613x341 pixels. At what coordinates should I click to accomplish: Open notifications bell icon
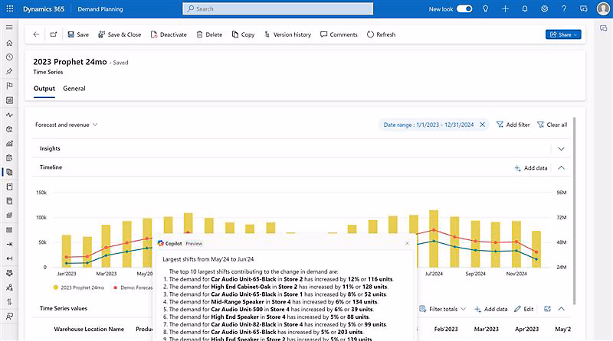(525, 8)
